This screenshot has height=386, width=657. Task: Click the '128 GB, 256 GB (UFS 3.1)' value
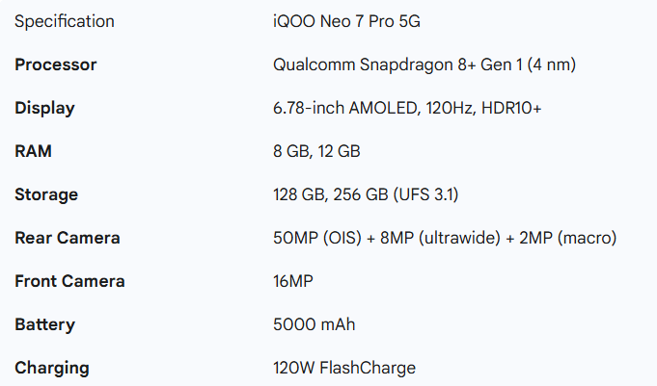pos(366,194)
